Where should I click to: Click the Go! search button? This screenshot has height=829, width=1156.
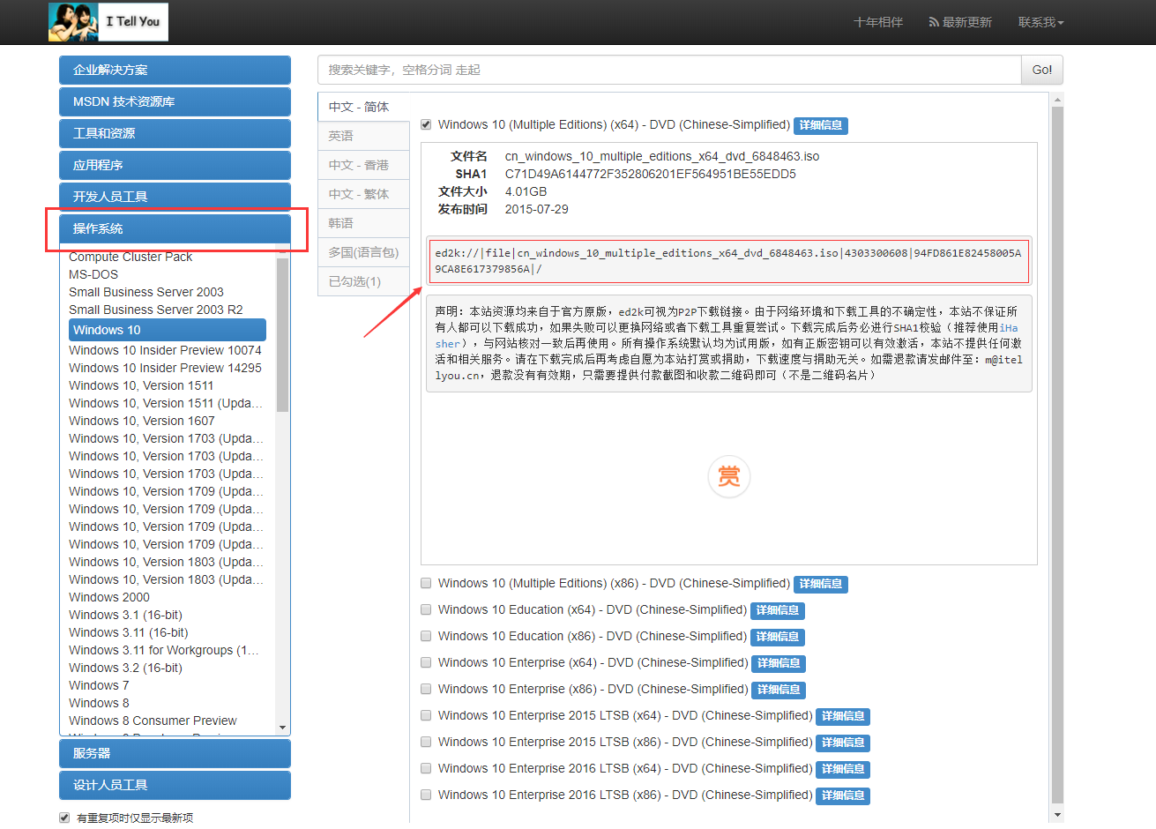pos(1042,70)
